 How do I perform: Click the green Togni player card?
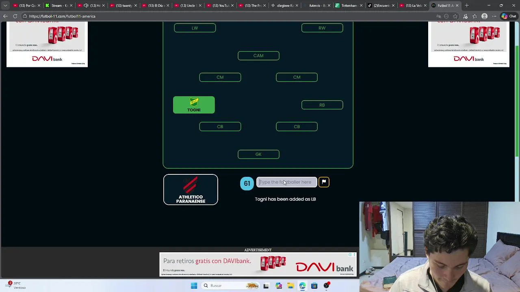(194, 105)
